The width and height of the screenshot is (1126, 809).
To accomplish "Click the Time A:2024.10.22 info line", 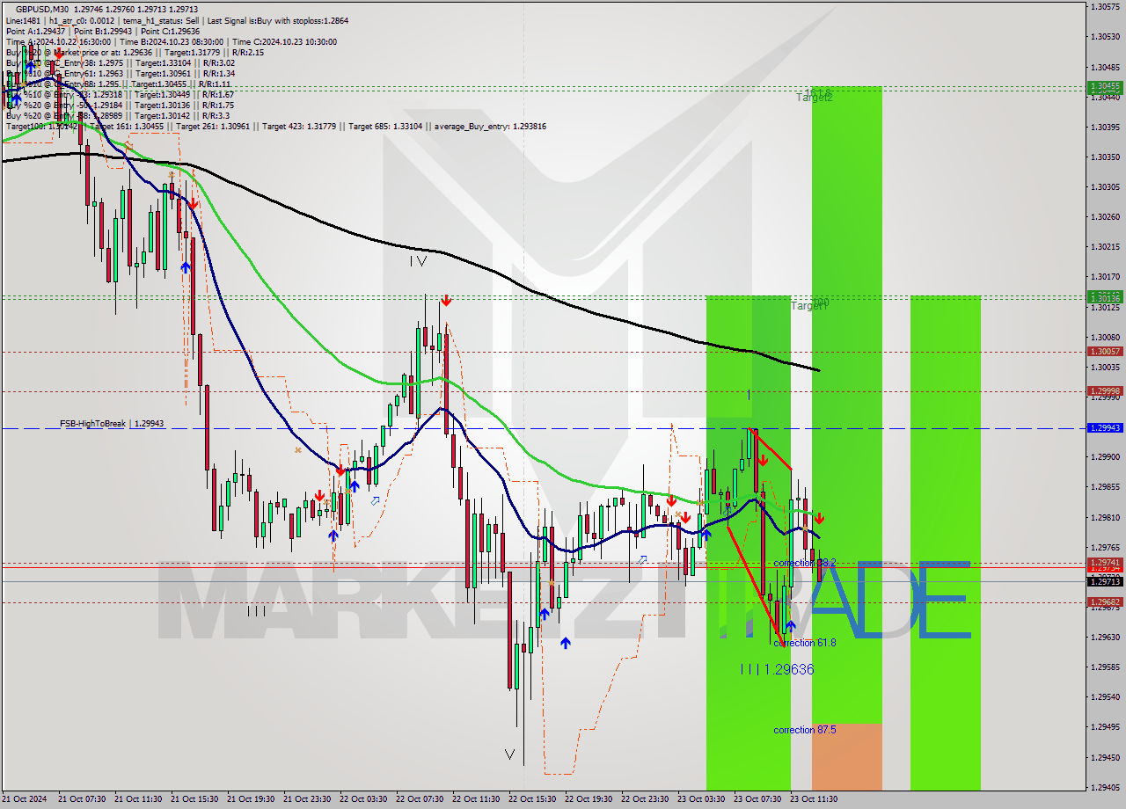I will 171,41.
